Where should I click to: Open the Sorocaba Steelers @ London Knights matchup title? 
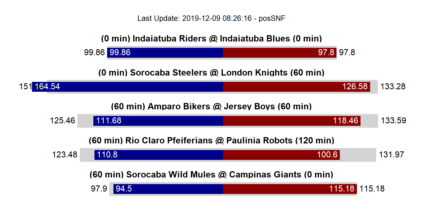pyautogui.click(x=211, y=73)
